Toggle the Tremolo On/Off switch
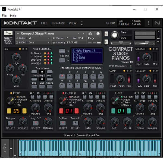Image resolution: width=163 pixels, height=163 pixels. tap(75, 123)
